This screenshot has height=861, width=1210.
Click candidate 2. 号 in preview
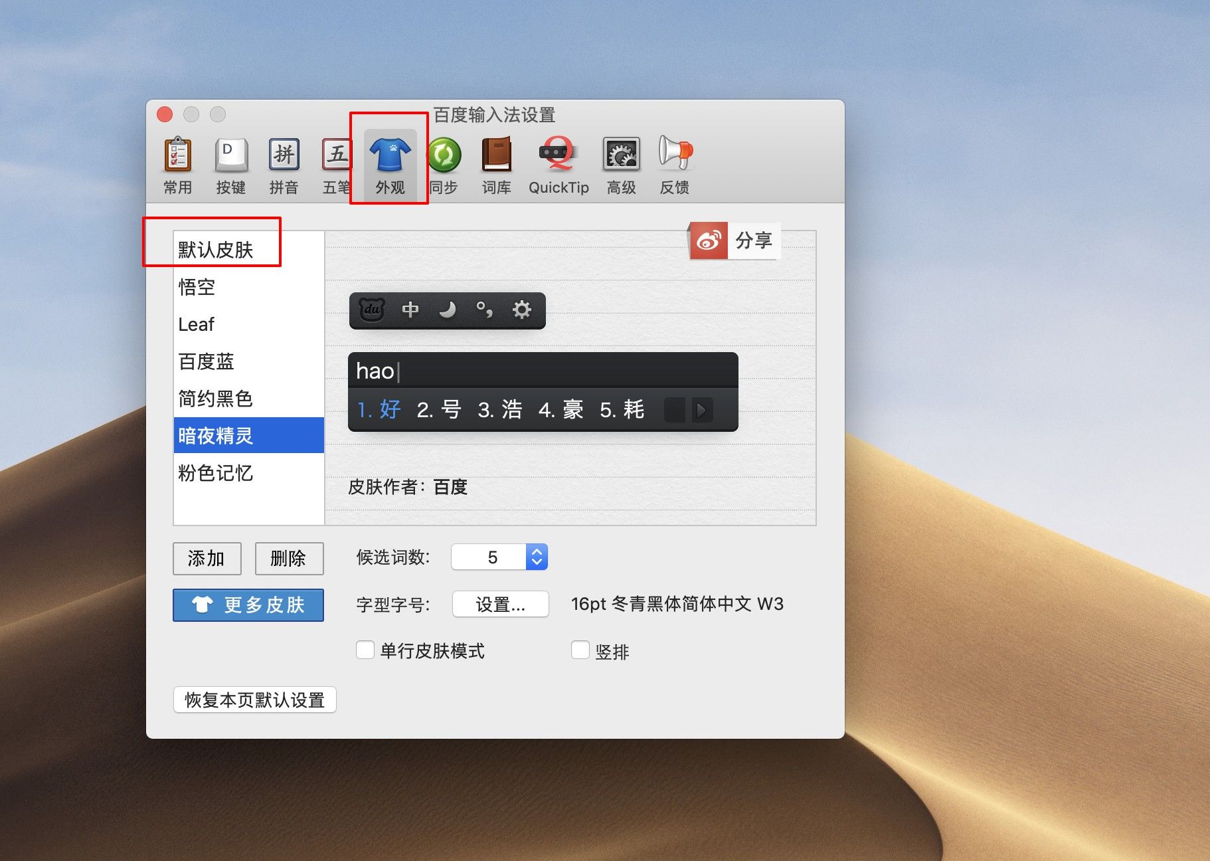pyautogui.click(x=439, y=410)
